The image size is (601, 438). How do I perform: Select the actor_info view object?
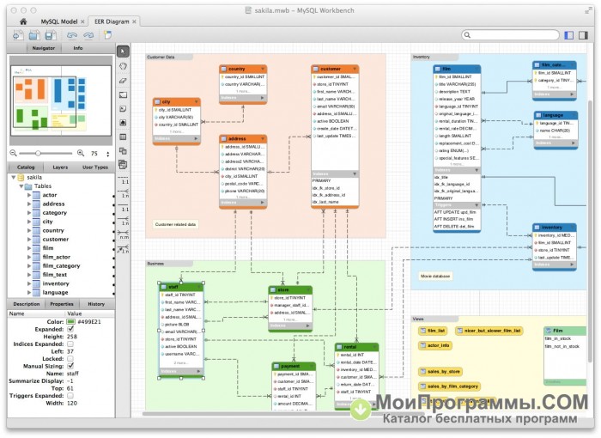435,345
